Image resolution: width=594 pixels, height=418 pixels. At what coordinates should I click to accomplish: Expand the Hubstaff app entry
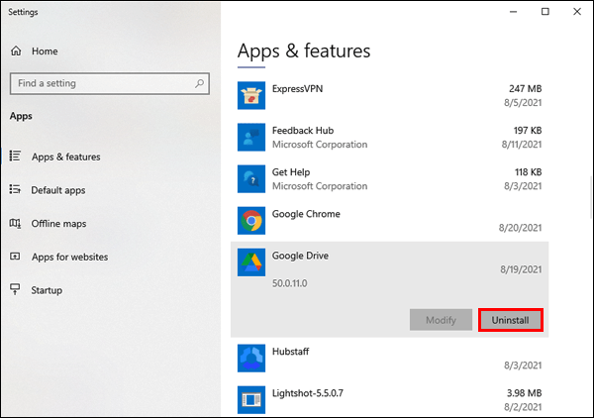(396, 358)
